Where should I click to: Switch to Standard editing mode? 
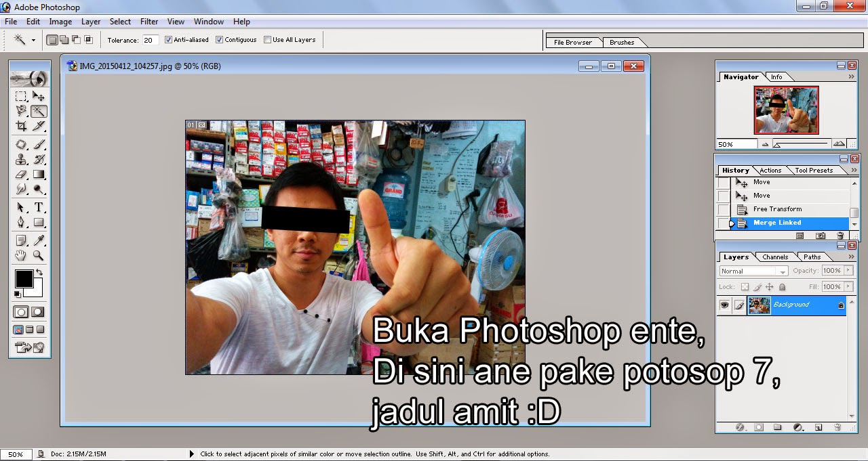[x=21, y=312]
